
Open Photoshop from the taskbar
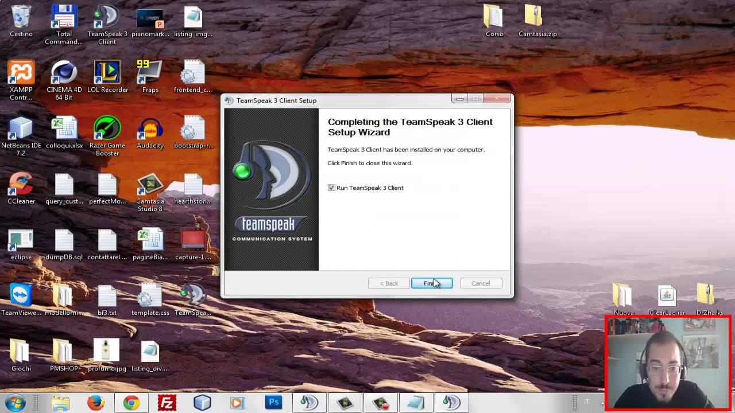click(x=274, y=403)
